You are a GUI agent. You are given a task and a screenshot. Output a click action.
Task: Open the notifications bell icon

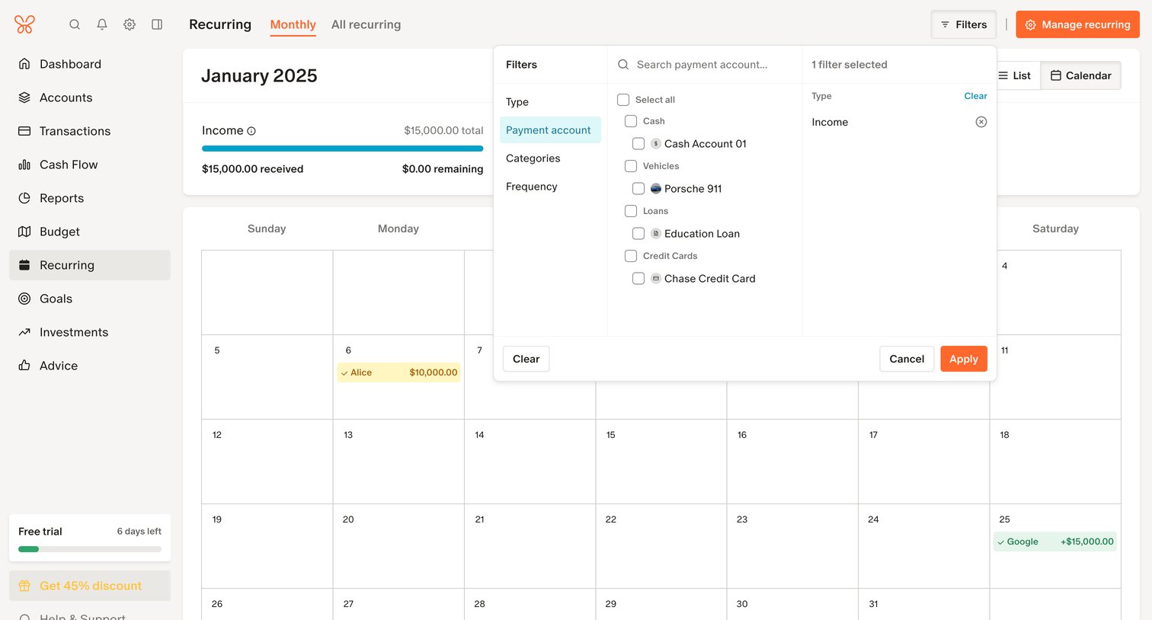102,24
